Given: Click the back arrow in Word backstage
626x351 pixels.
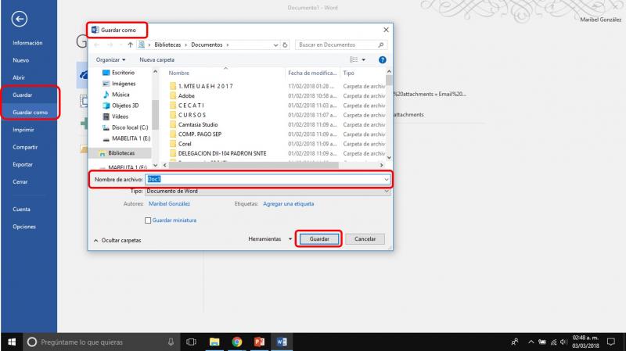Looking at the screenshot, I should (x=19, y=19).
